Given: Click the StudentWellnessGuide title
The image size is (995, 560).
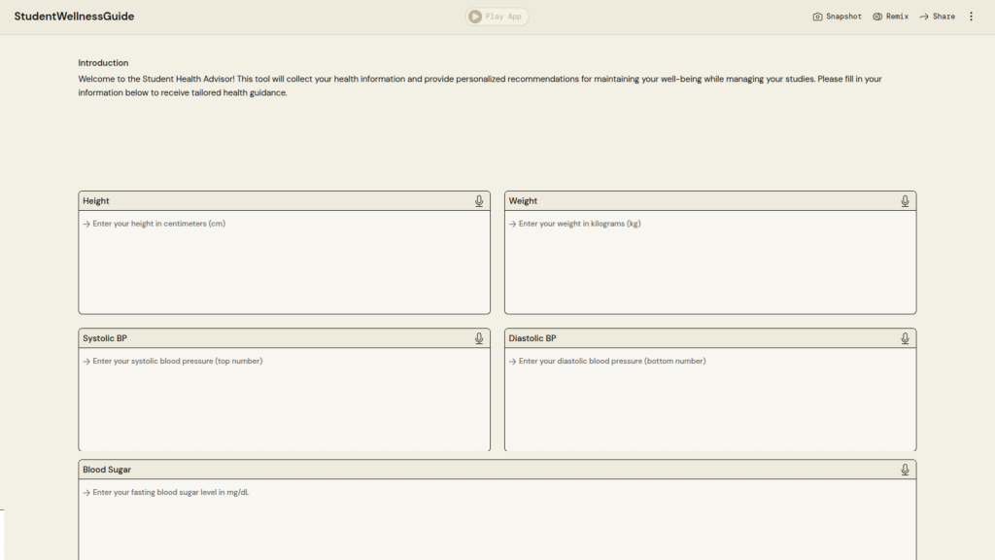Looking at the screenshot, I should click(x=74, y=17).
